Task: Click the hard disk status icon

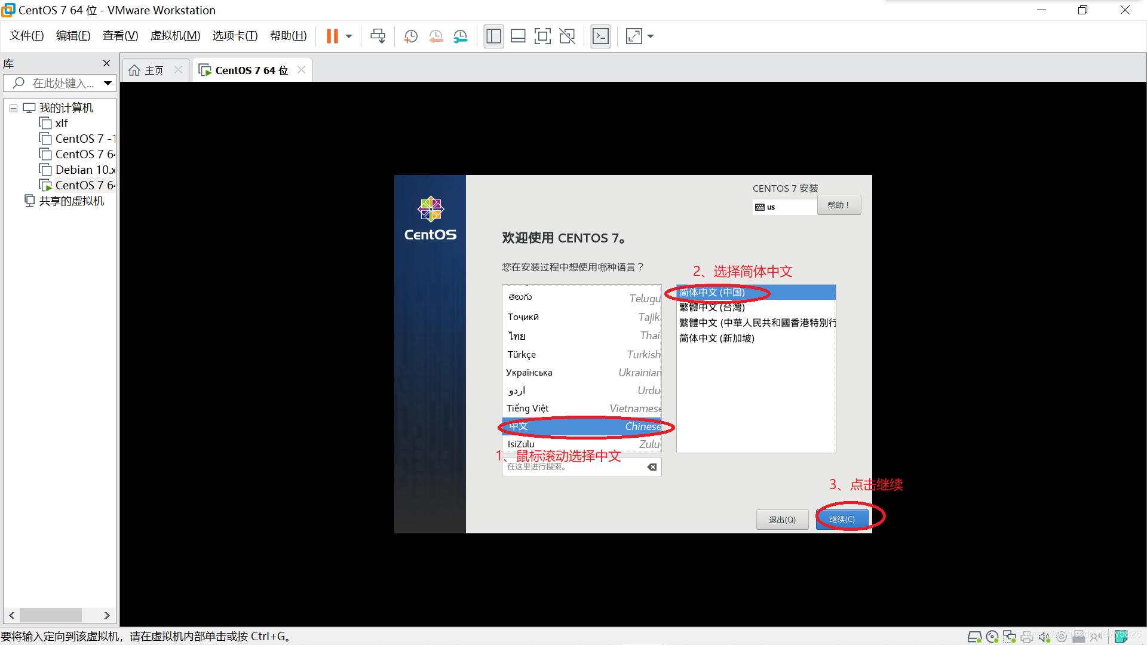Action: [x=975, y=637]
